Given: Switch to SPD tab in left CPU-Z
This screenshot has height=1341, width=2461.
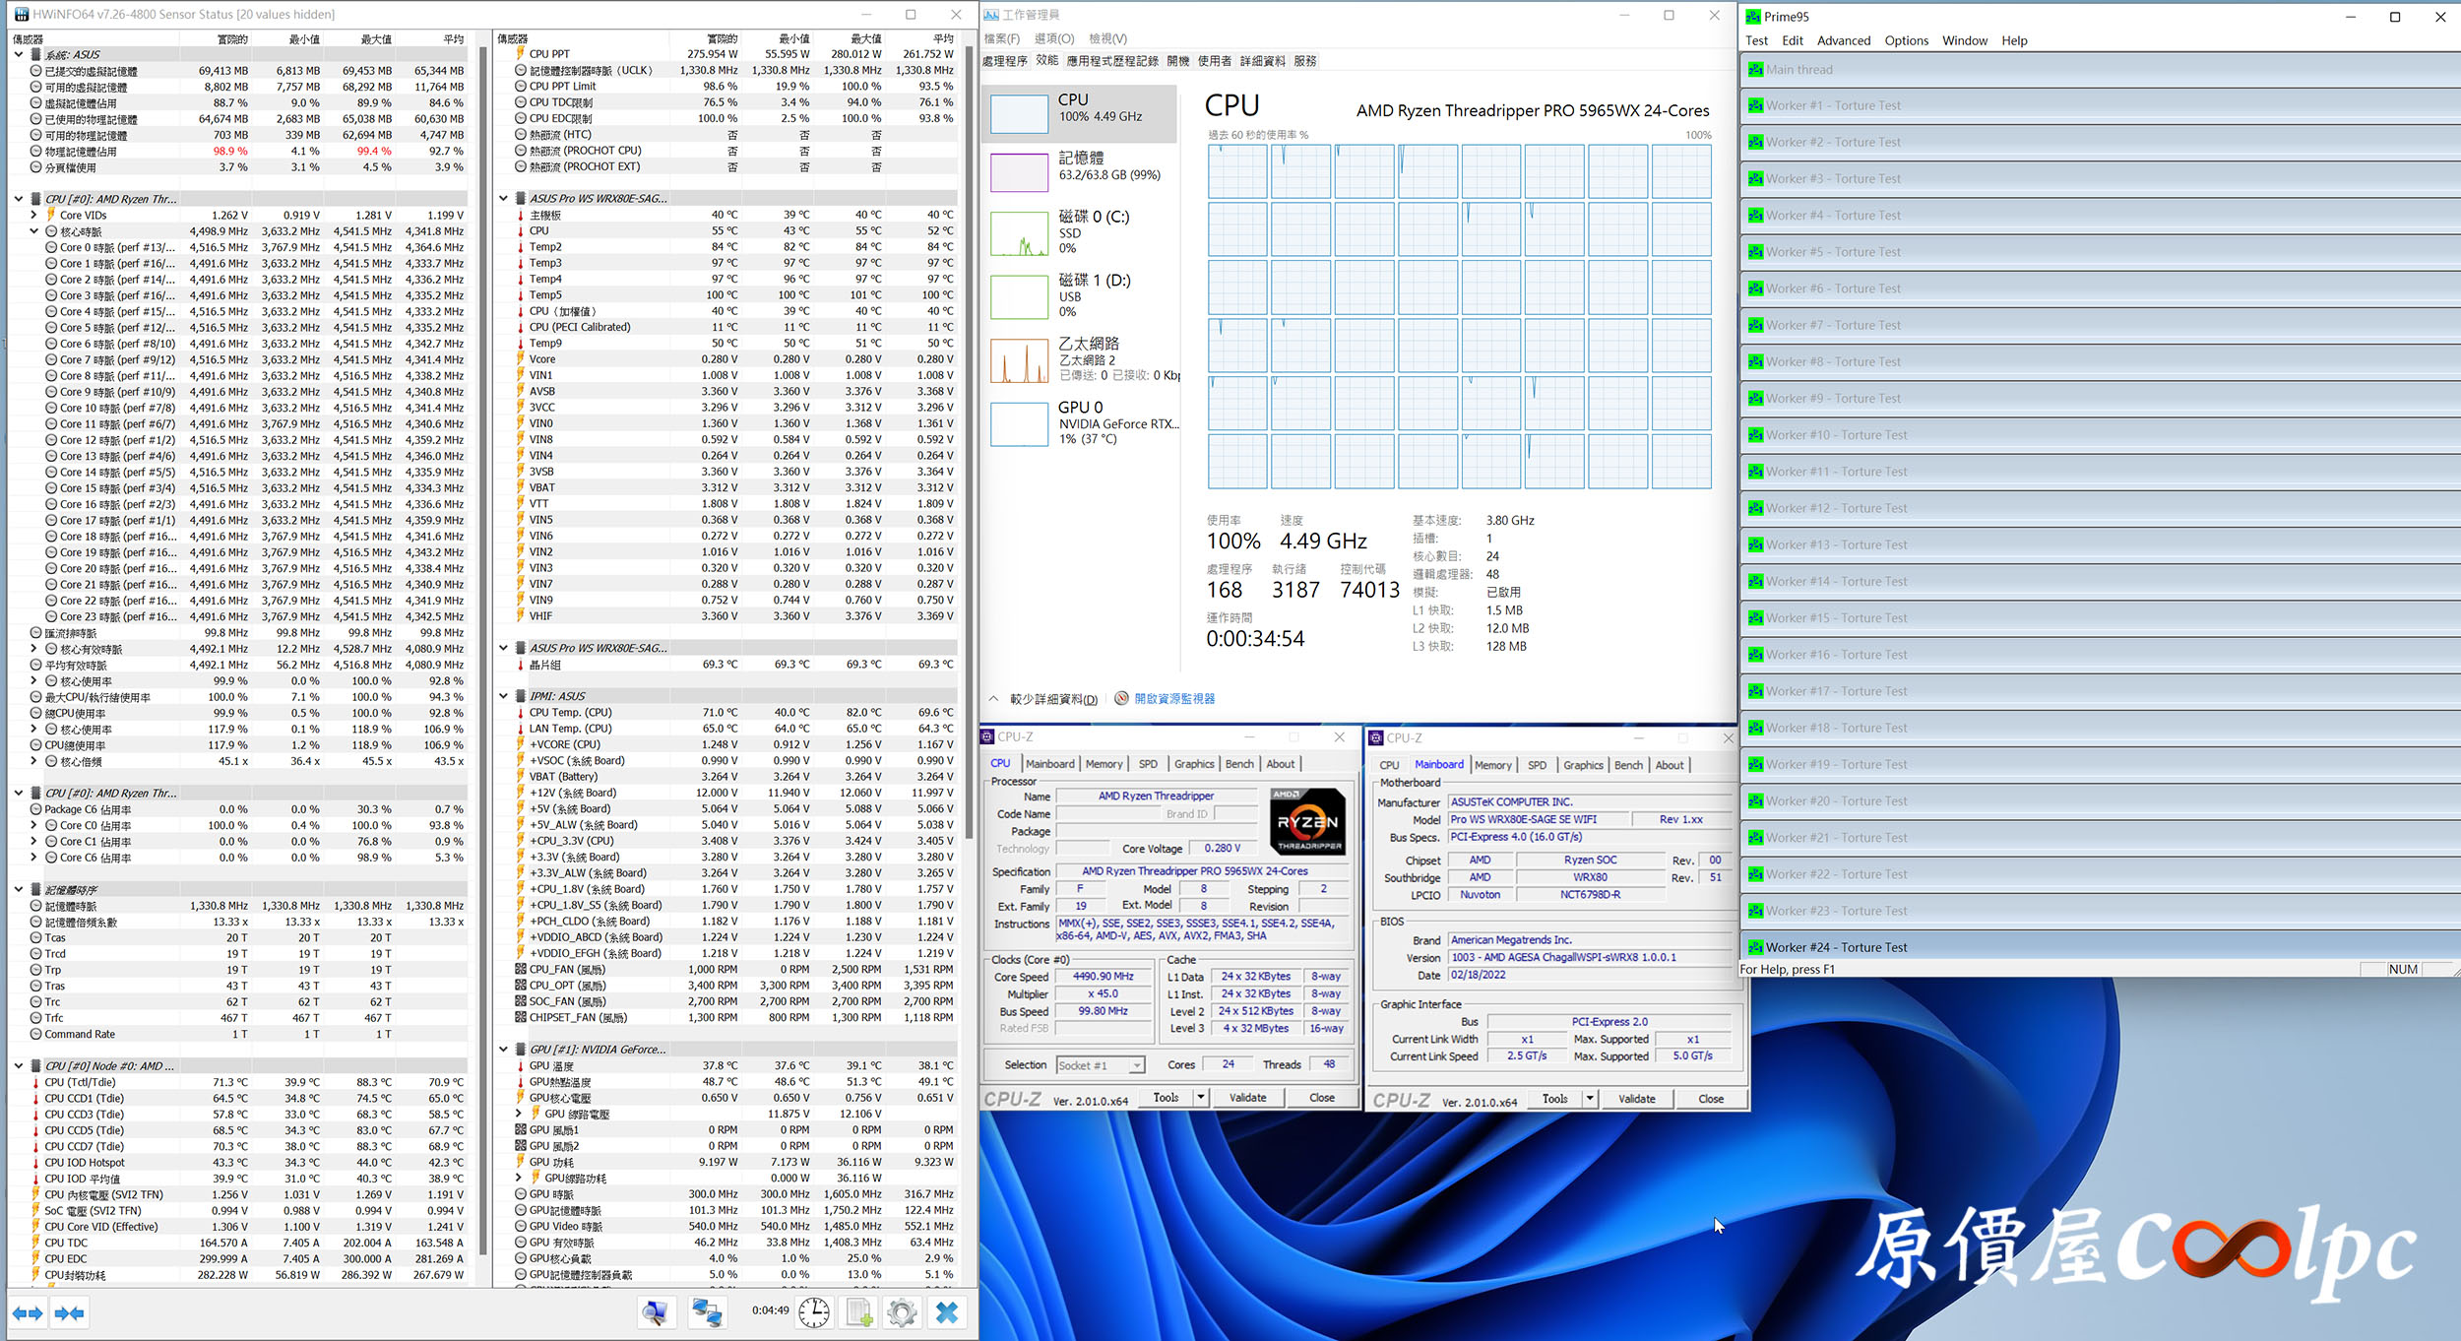Looking at the screenshot, I should tap(1148, 764).
